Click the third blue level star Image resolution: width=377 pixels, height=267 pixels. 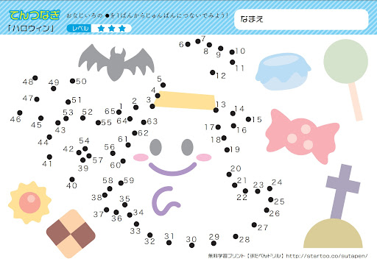tap(122, 29)
